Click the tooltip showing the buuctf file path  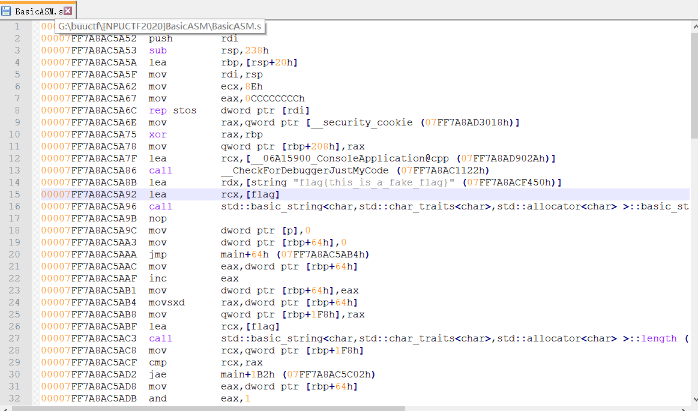coord(159,26)
